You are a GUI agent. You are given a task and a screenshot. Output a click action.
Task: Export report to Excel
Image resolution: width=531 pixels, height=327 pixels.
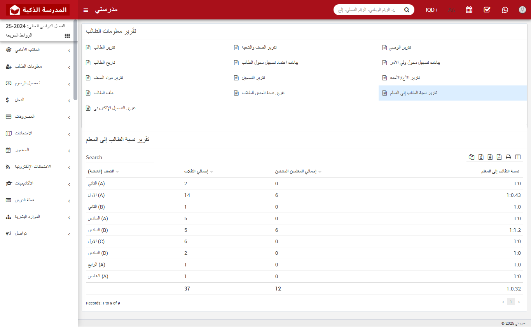481,157
